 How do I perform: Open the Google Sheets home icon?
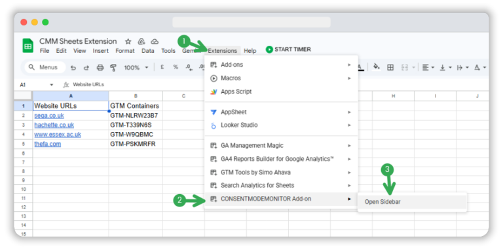tap(28, 46)
